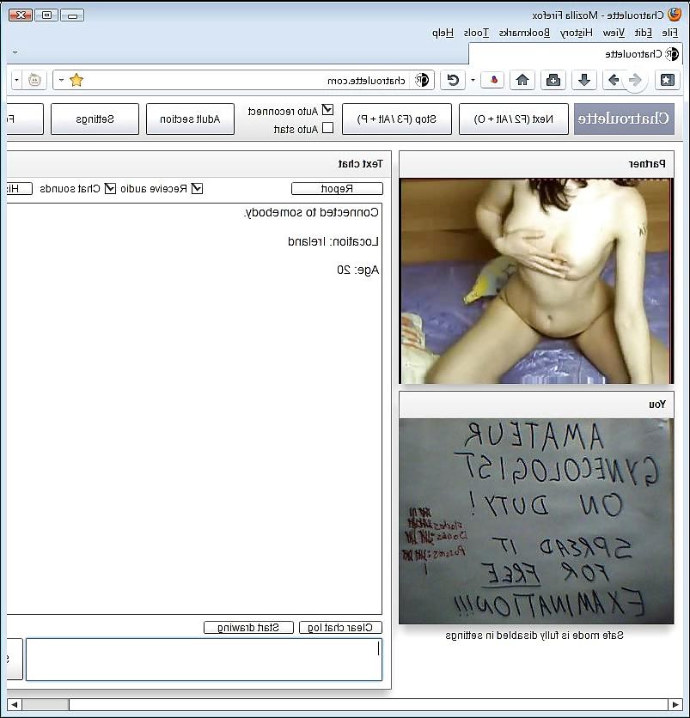Open the list-all-tabs dropdown arrow
The height and width of the screenshot is (718, 690).
tap(15, 52)
